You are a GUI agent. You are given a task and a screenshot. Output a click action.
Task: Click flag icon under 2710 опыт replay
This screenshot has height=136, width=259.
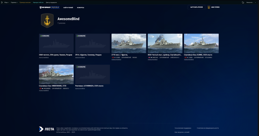tap(113, 58)
